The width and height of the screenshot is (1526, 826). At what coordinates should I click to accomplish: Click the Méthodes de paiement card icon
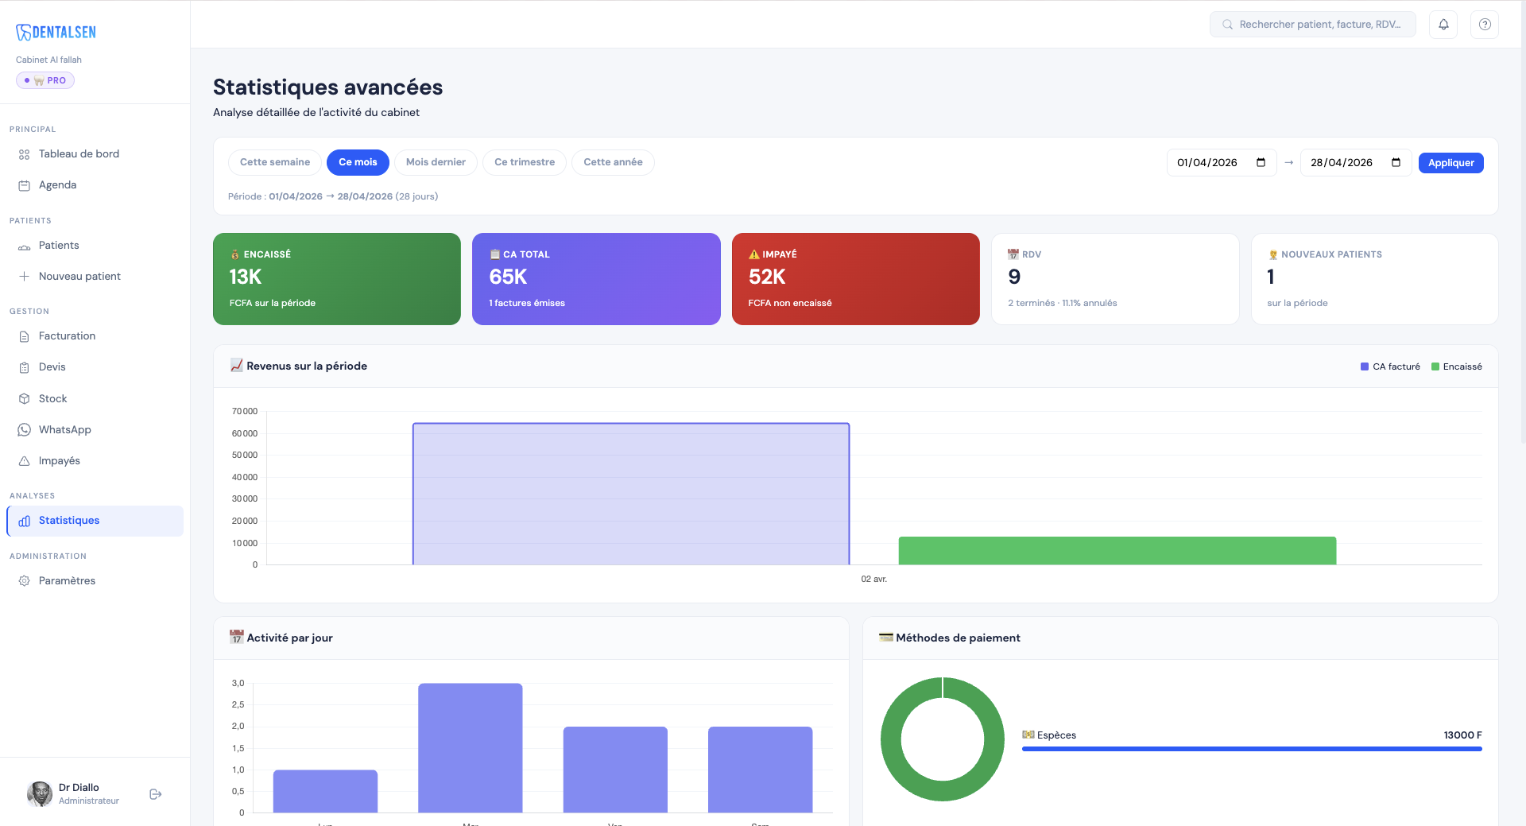point(886,638)
